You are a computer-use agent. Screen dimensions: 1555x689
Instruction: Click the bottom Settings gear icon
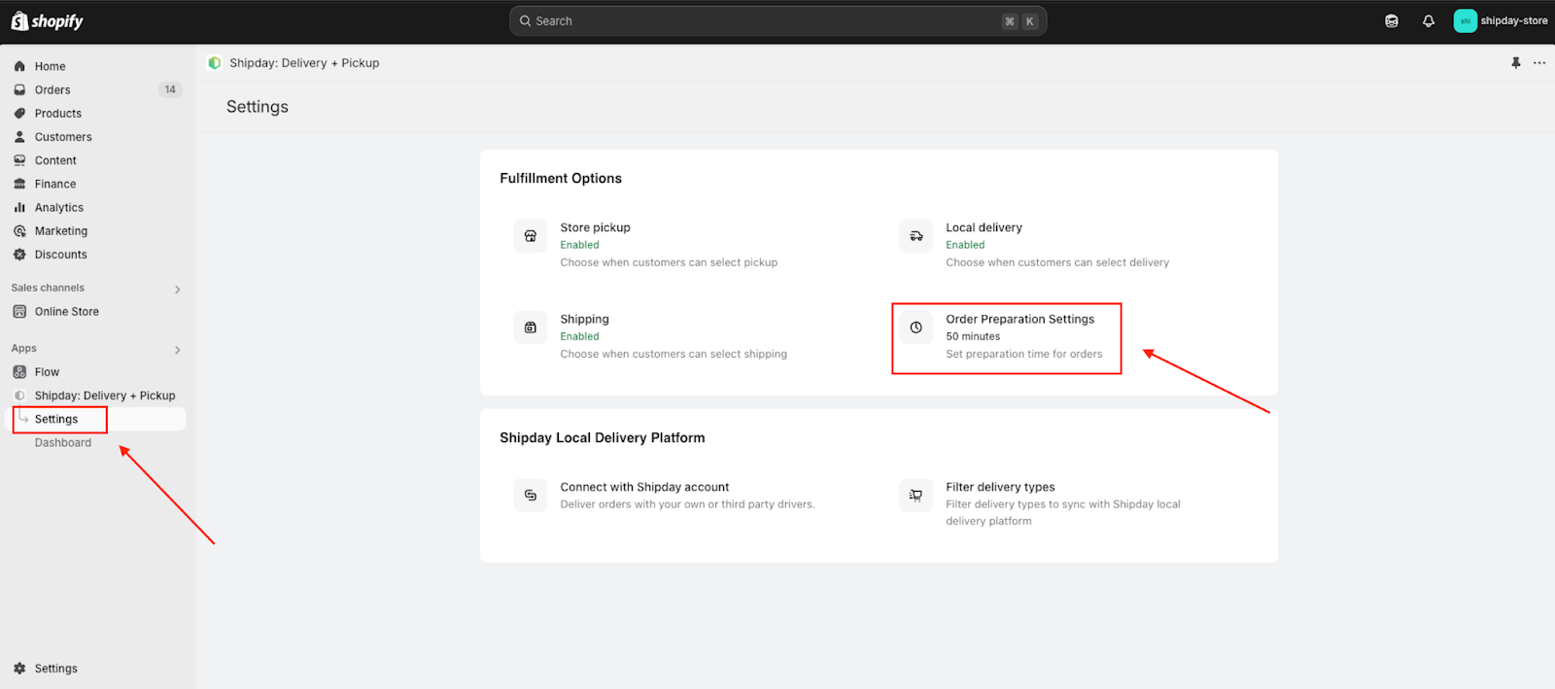19,669
